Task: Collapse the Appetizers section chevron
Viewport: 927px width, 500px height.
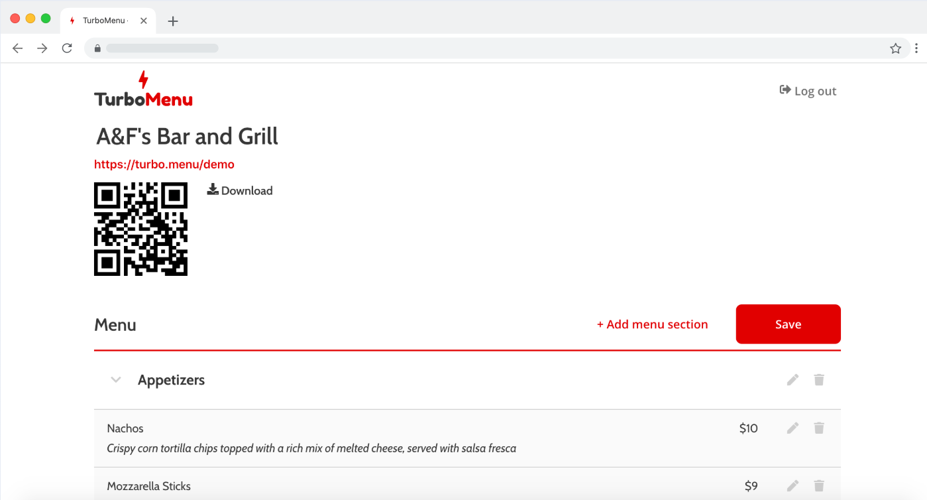Action: [x=116, y=380]
